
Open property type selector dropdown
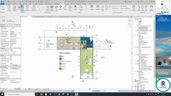click(x=20, y=21)
